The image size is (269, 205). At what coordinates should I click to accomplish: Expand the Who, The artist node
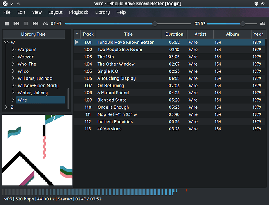click(x=13, y=64)
